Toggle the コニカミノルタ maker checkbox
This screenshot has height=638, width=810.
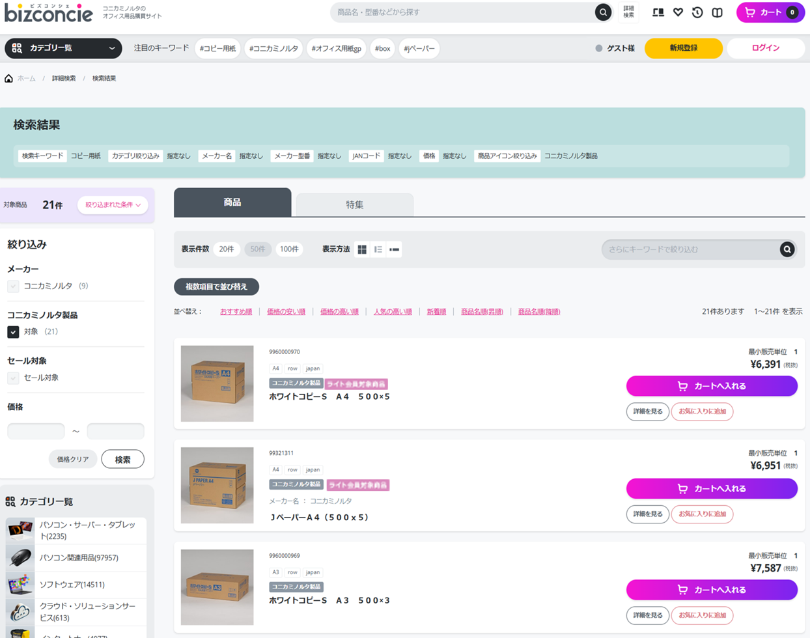(x=13, y=286)
